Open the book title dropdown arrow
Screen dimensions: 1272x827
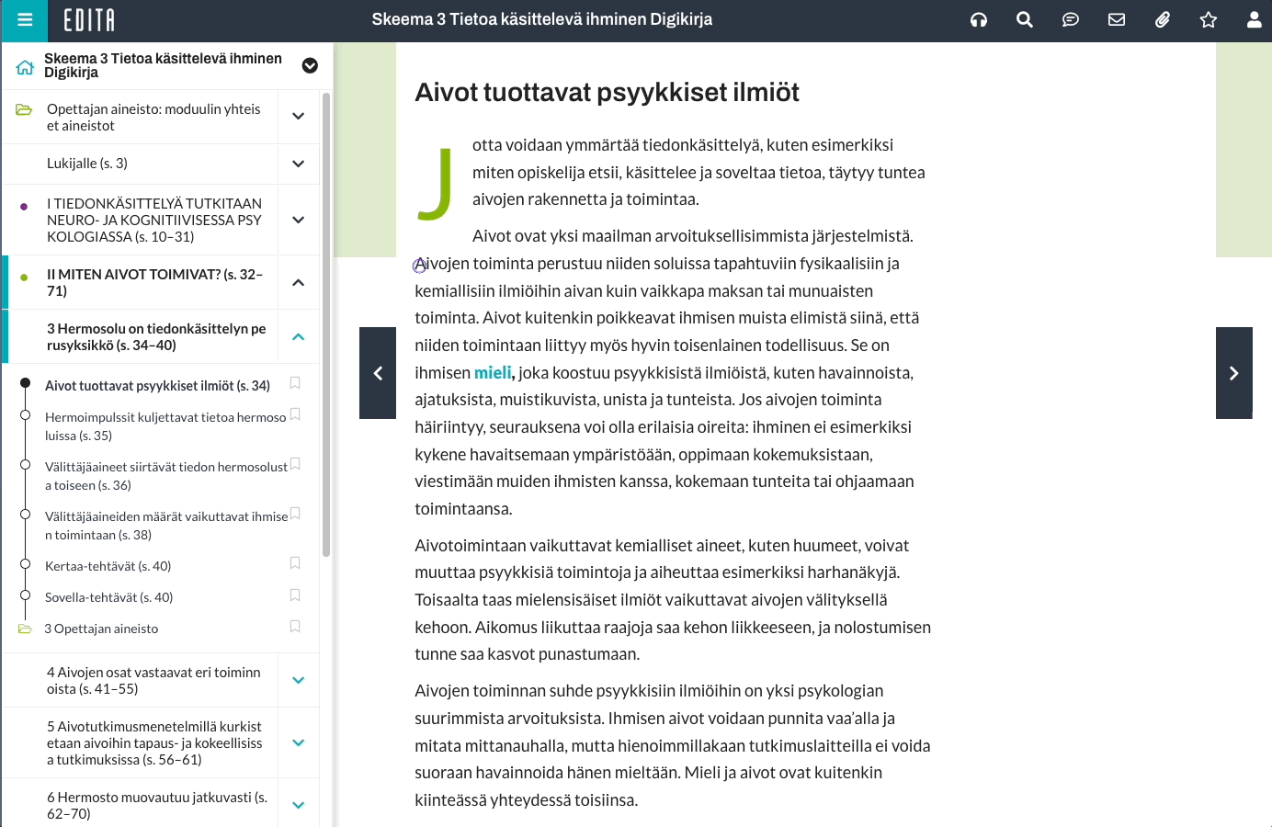[310, 65]
